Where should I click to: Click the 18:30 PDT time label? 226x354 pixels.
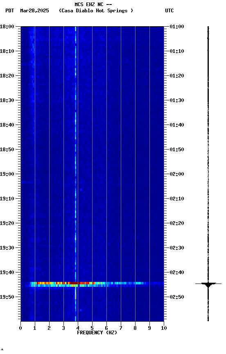[7, 100]
